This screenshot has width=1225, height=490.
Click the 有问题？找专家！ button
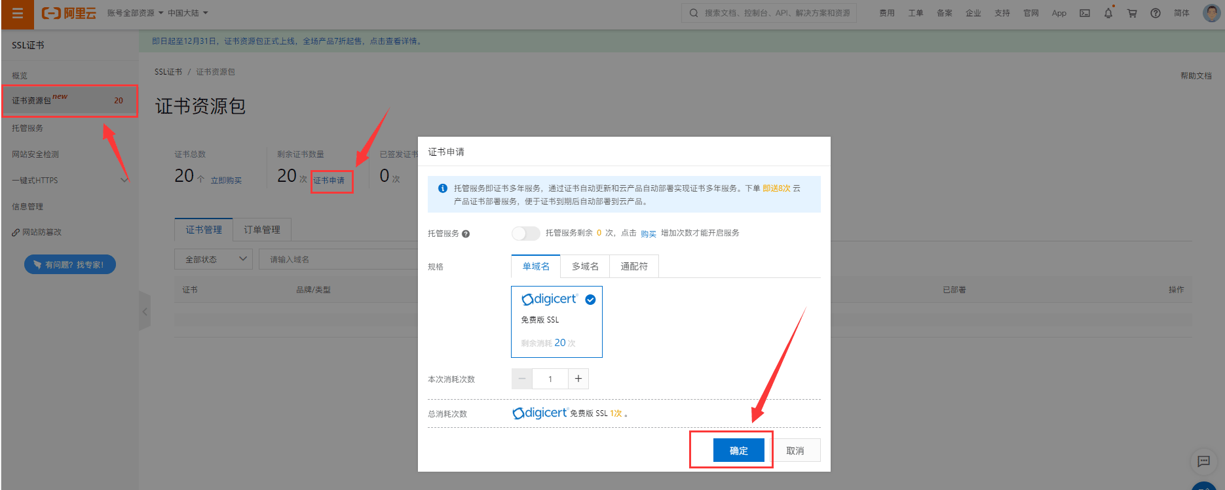(x=70, y=264)
